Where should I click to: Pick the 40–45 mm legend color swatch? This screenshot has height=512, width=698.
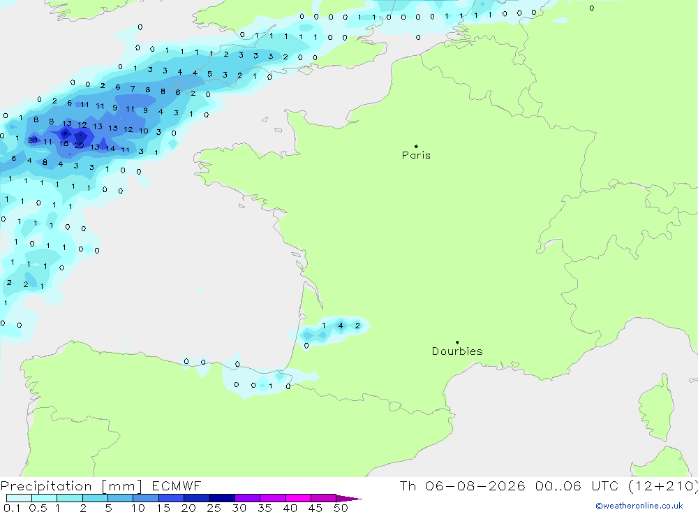click(x=298, y=498)
